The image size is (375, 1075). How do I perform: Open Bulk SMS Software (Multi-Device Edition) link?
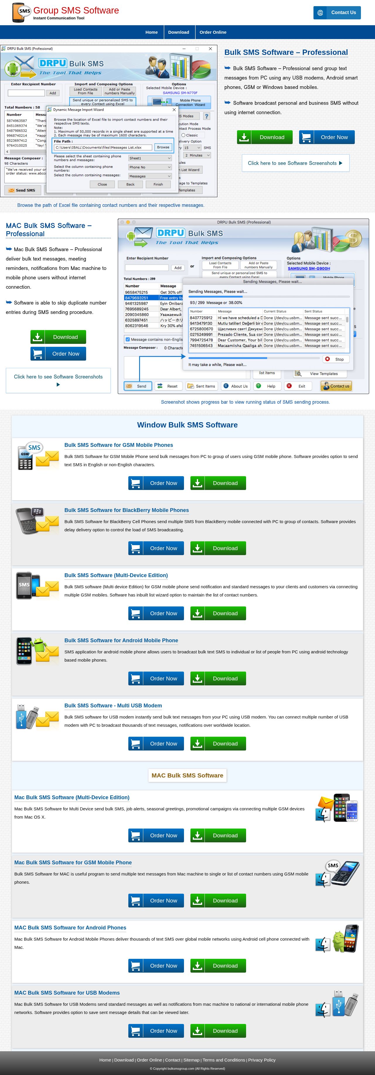tap(116, 575)
